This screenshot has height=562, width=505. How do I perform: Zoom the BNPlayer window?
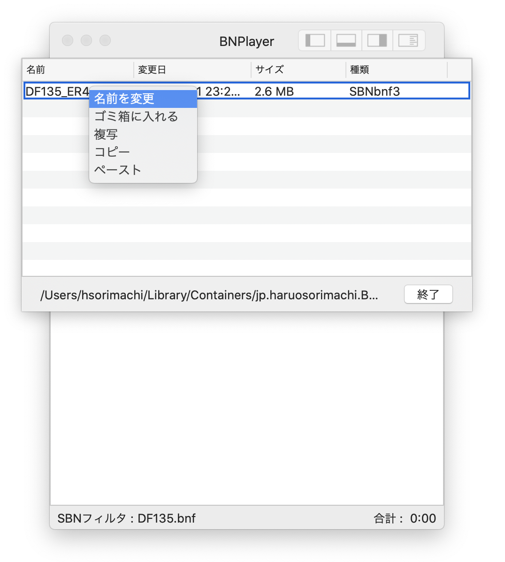[105, 40]
